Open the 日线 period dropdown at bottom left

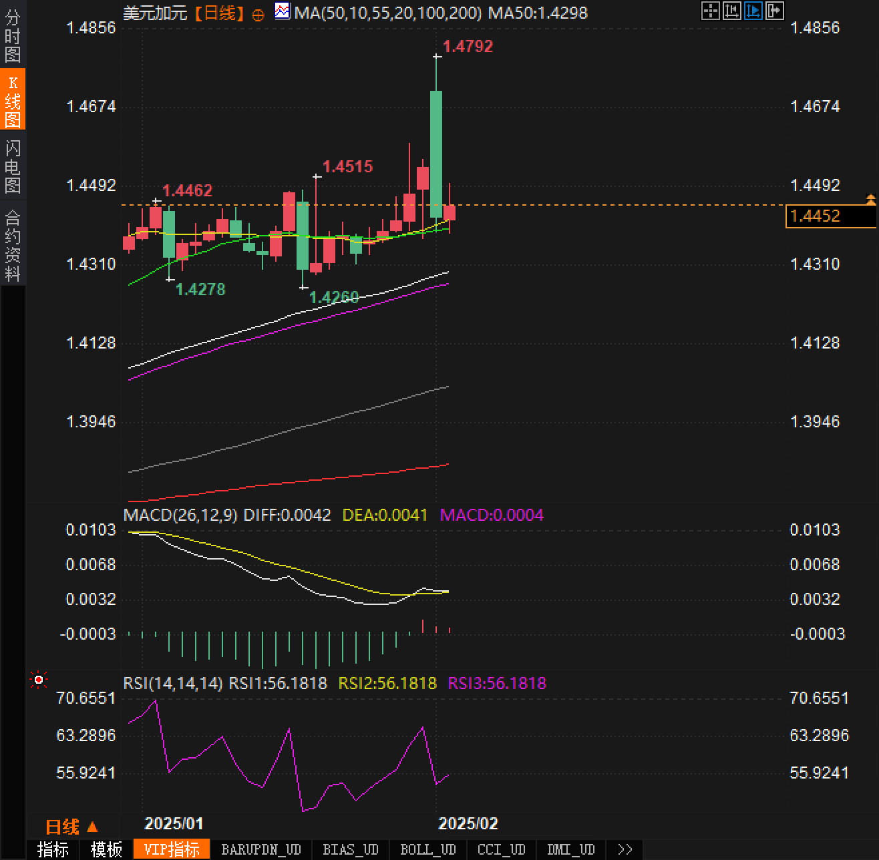point(71,827)
